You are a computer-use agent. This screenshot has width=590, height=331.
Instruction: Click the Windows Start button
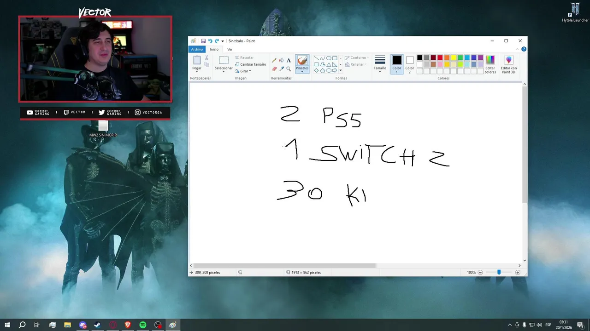point(7,325)
